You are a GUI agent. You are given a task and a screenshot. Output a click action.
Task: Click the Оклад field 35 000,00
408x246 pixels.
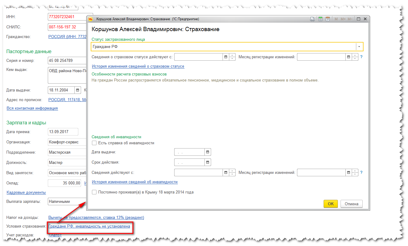(64, 183)
